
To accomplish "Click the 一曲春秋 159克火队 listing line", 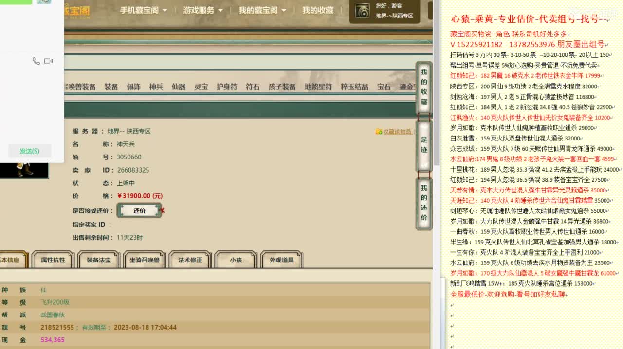I will click(x=529, y=232).
